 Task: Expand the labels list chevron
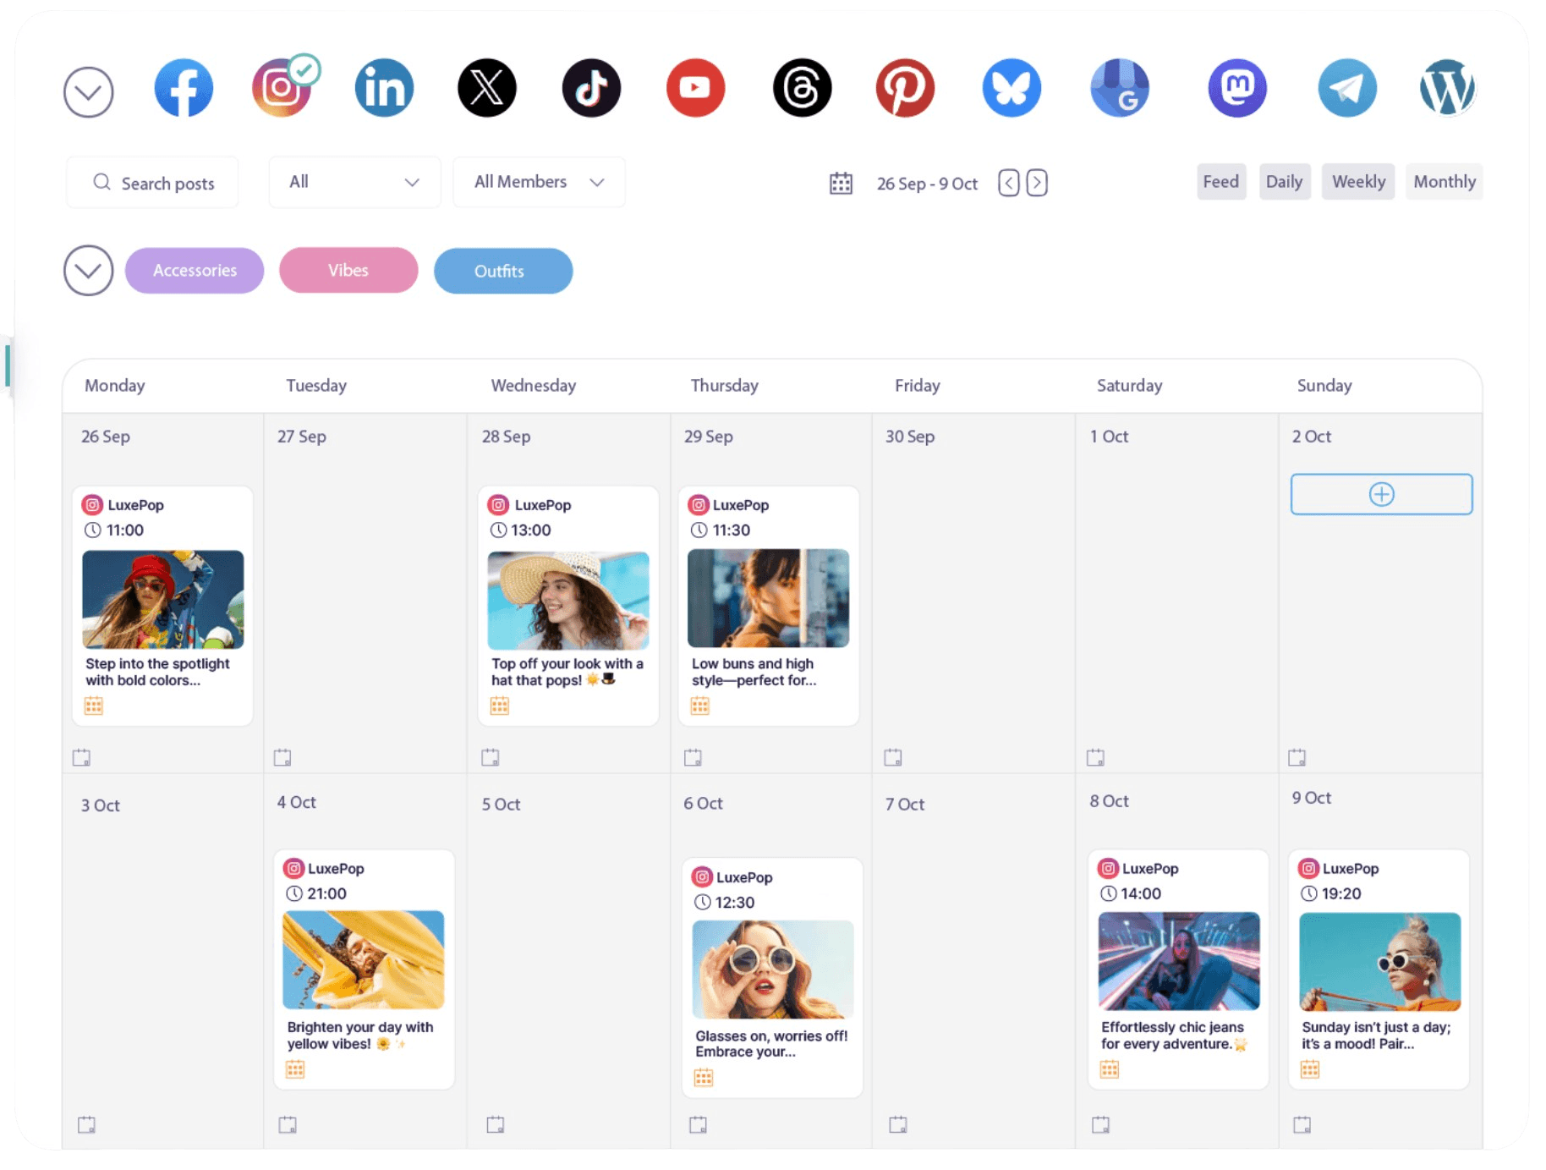coord(89,271)
